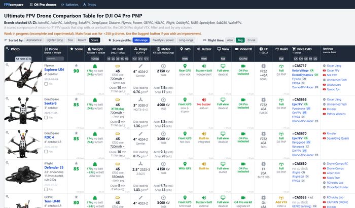Open the Explorer LR4 drone photo
355x208 pixels.
coord(23,79)
